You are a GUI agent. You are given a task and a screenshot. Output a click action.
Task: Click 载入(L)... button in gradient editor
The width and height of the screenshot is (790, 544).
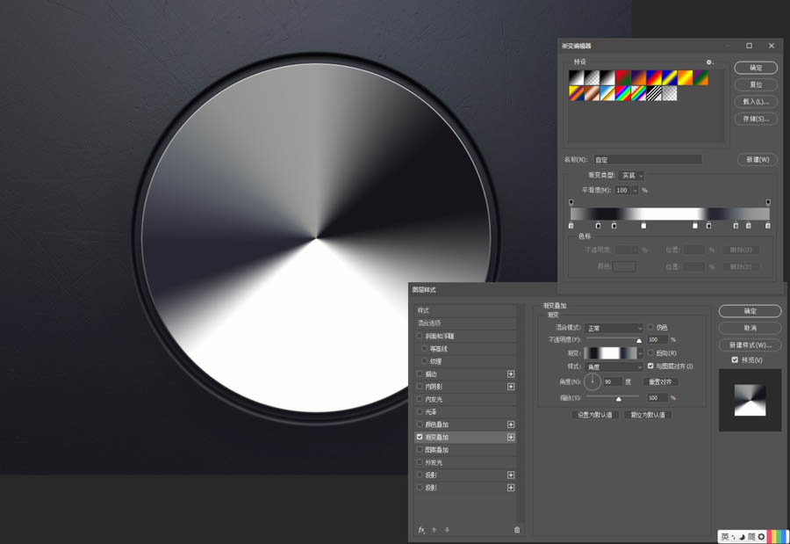point(755,102)
